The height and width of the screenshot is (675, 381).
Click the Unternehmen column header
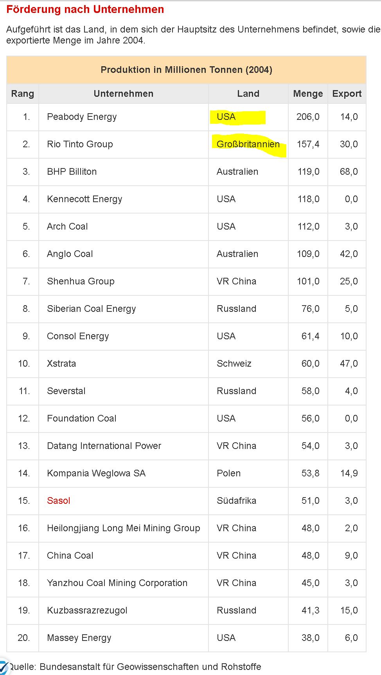tap(124, 94)
